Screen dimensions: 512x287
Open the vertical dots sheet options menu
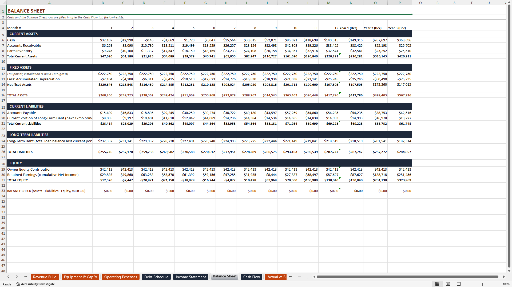(308, 277)
